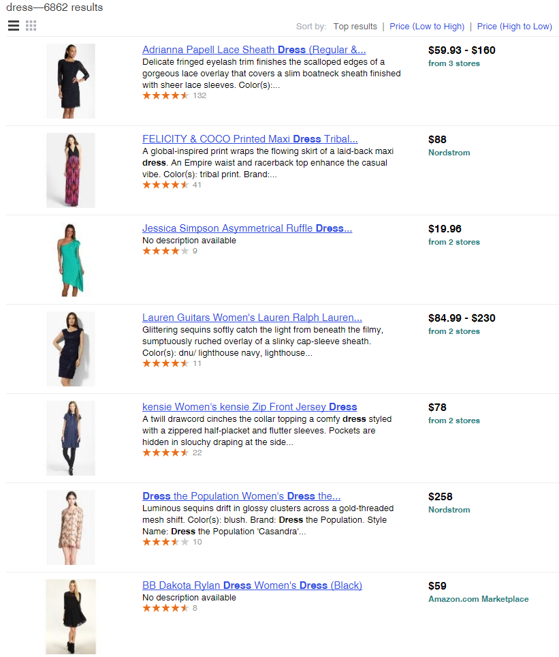Screen dimensions: 559x657
Task: Sort by Price (Low to High)
Action: click(427, 27)
